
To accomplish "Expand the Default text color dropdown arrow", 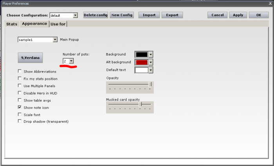I will (x=151, y=70).
